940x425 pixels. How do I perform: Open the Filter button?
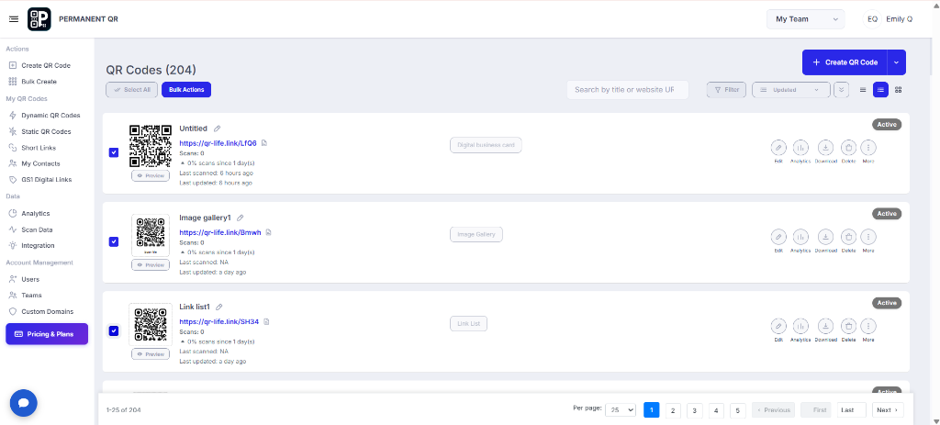point(727,90)
